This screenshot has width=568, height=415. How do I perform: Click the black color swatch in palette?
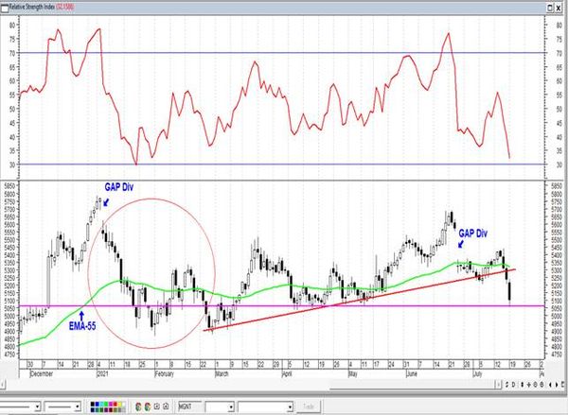93,405
